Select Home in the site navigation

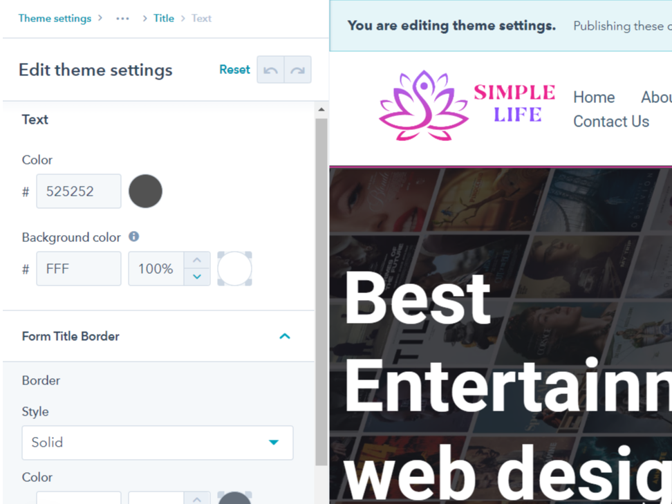click(593, 97)
